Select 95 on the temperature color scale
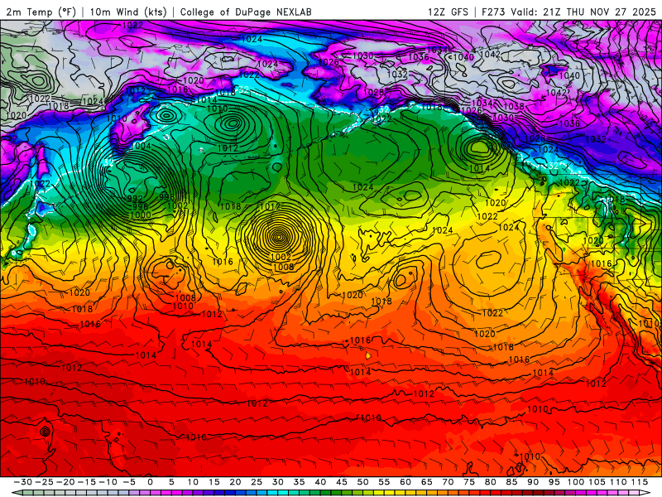Screen dimensions: 662x497 pos(554,482)
